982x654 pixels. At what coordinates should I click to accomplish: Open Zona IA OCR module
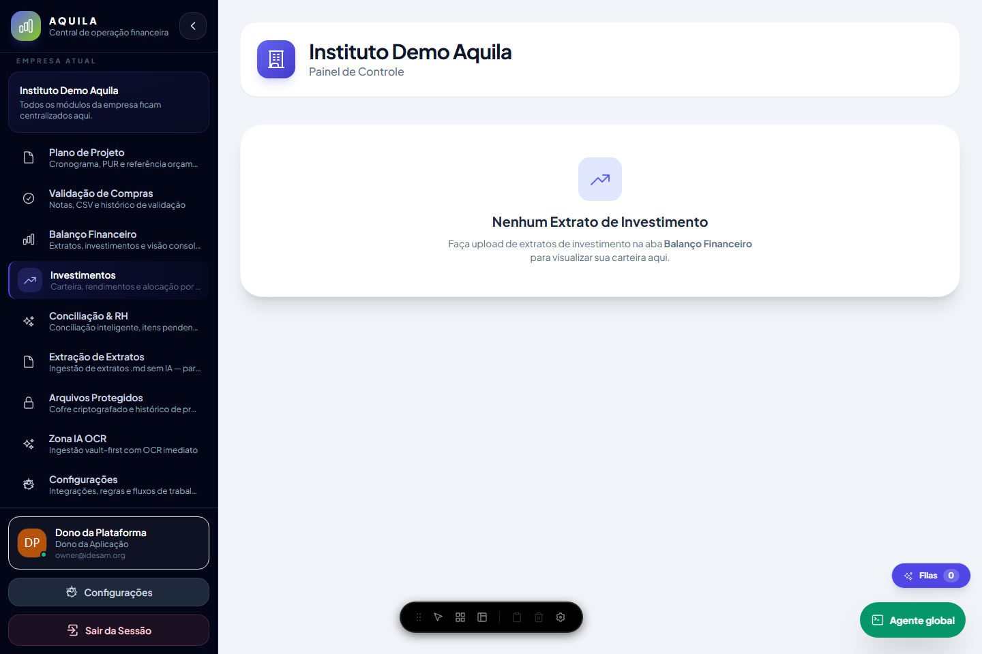108,444
